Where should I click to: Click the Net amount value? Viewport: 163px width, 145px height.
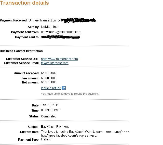click(x=48, y=82)
